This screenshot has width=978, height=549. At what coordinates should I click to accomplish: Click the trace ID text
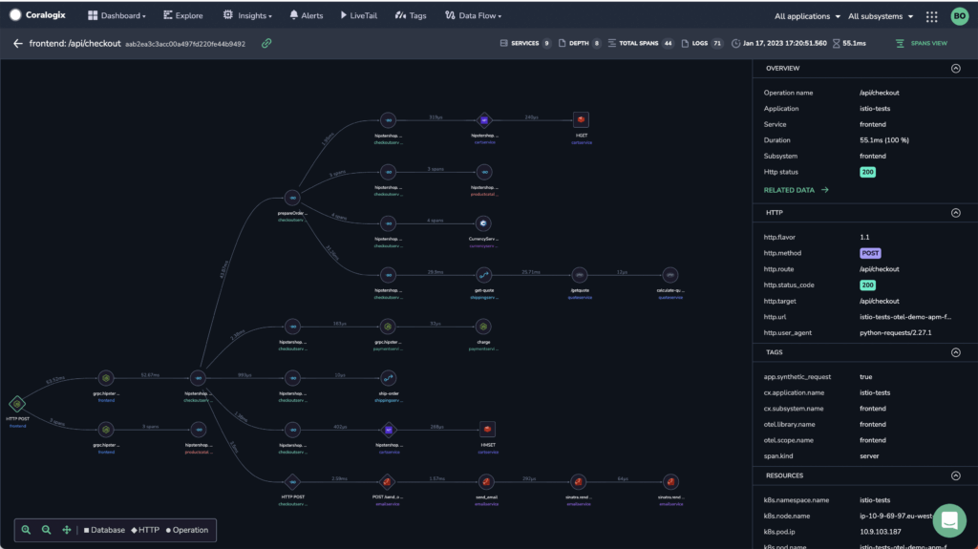(185, 44)
